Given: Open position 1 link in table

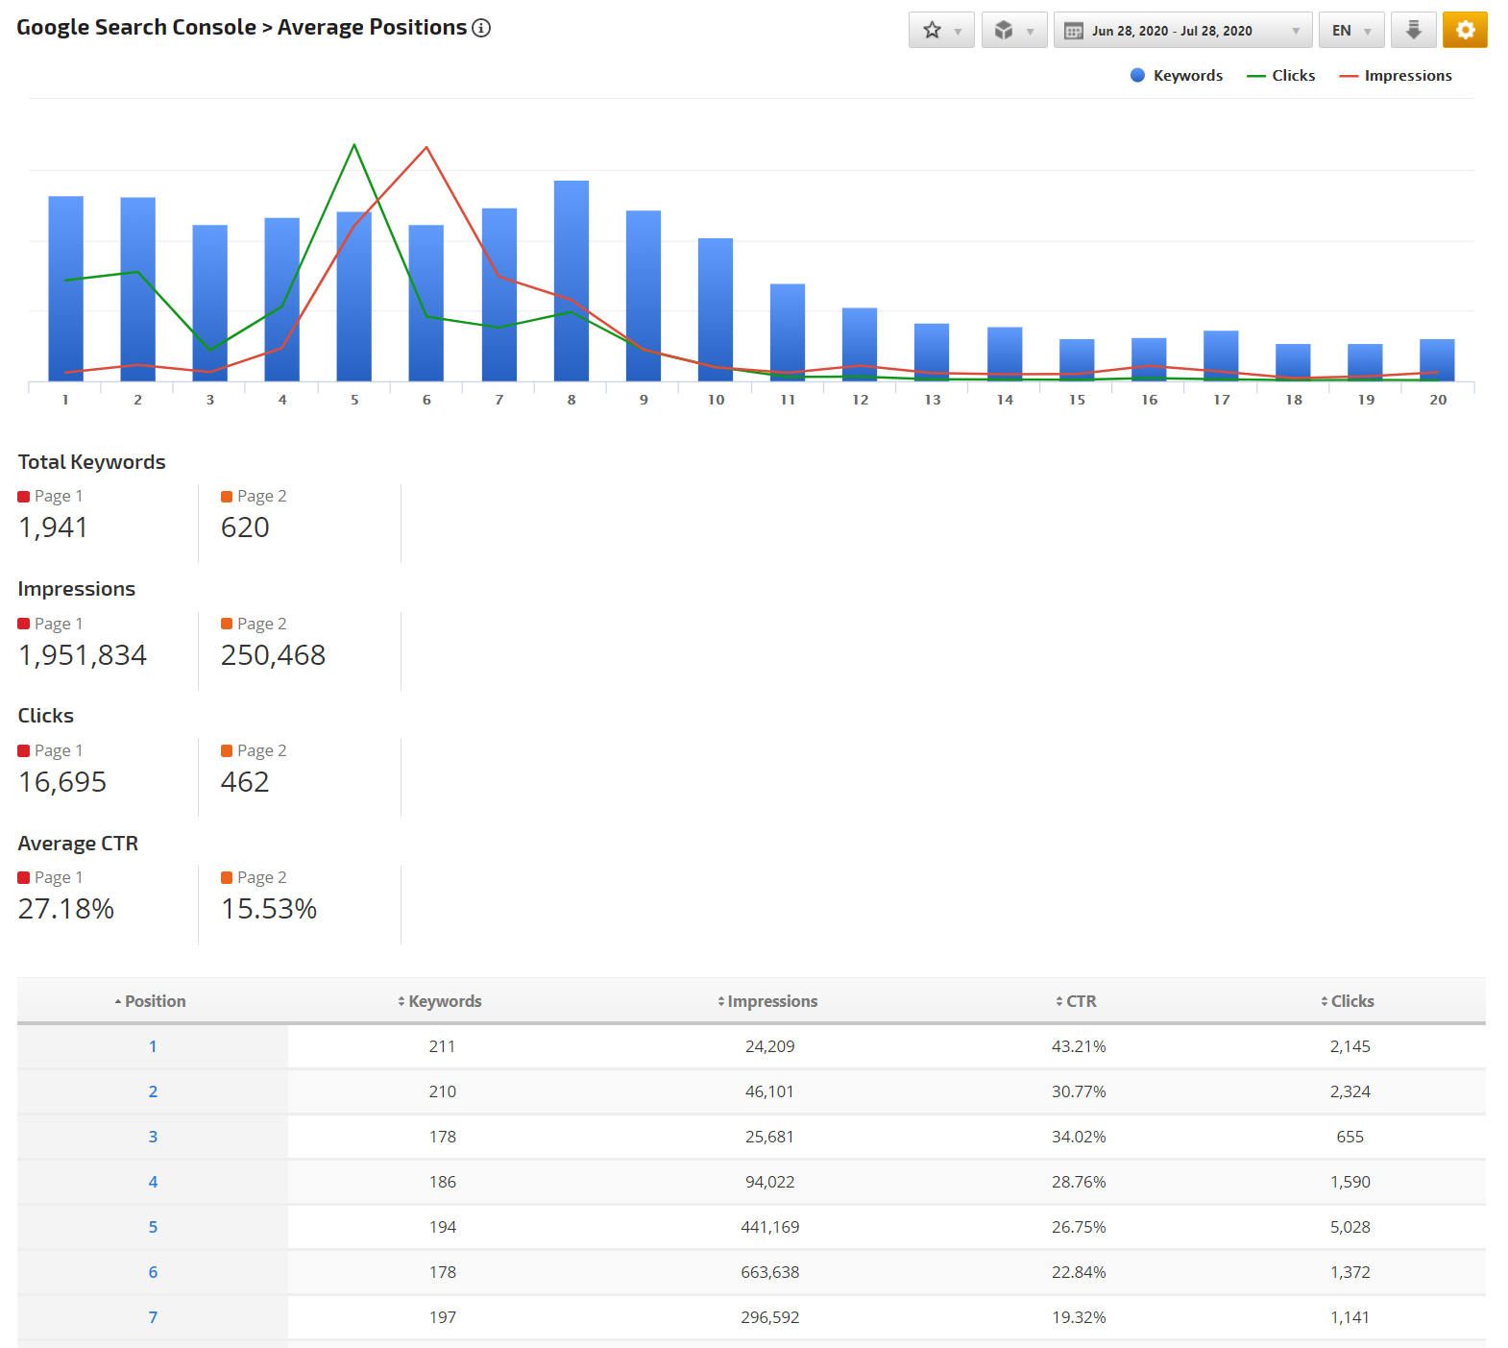Looking at the screenshot, I should [x=153, y=1046].
